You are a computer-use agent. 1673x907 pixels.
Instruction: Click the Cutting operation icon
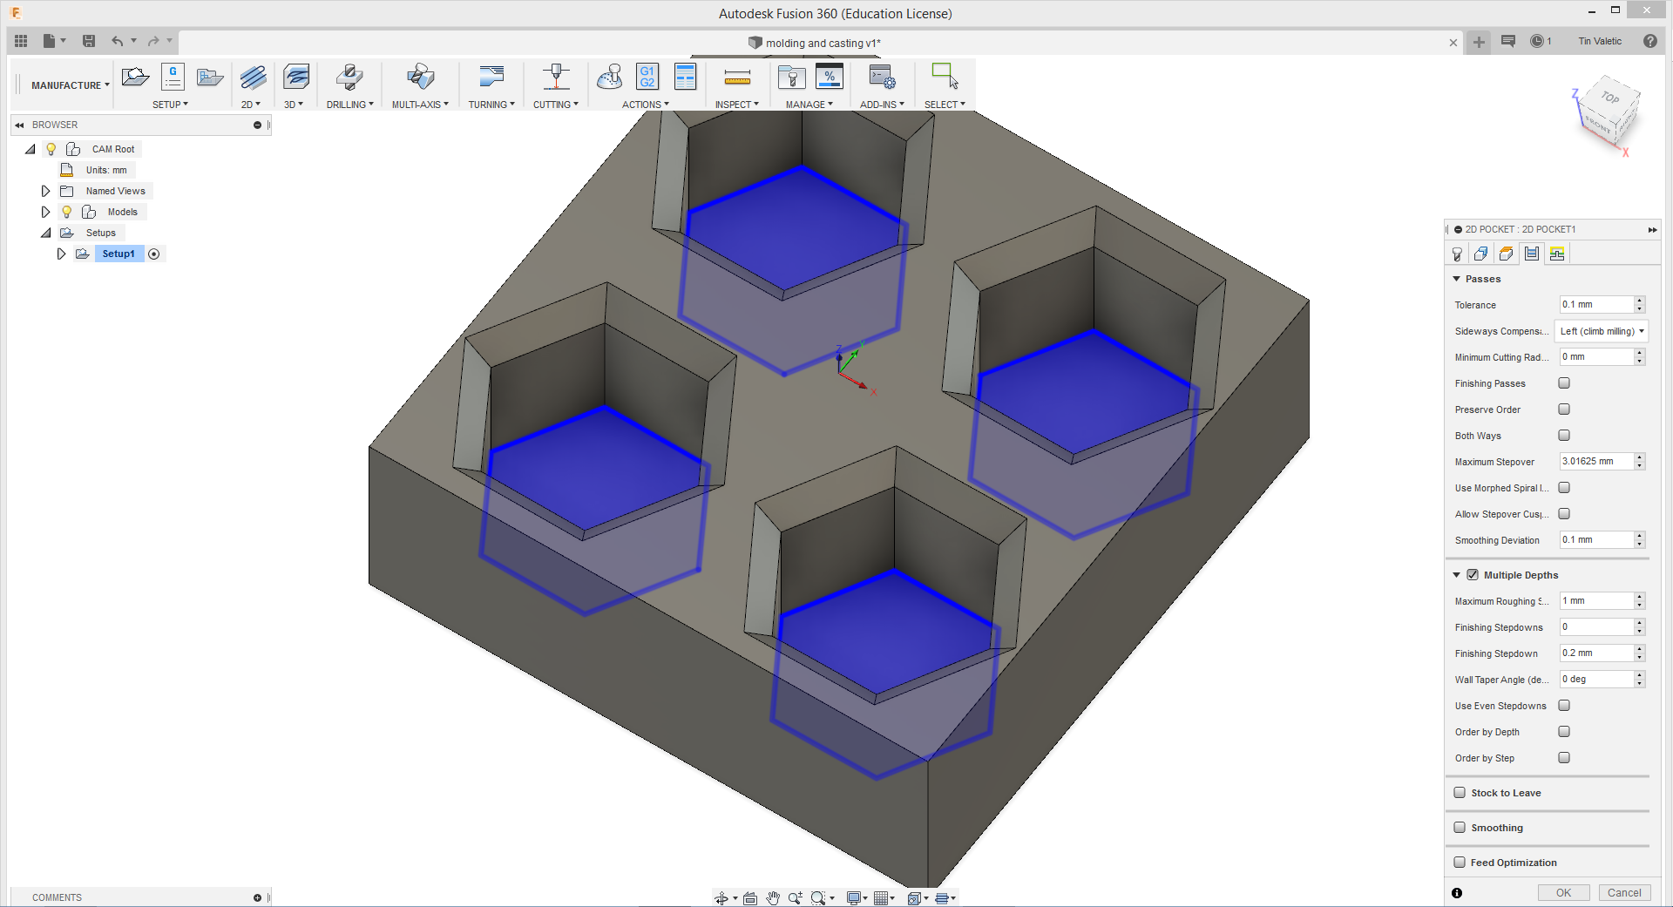click(x=556, y=77)
